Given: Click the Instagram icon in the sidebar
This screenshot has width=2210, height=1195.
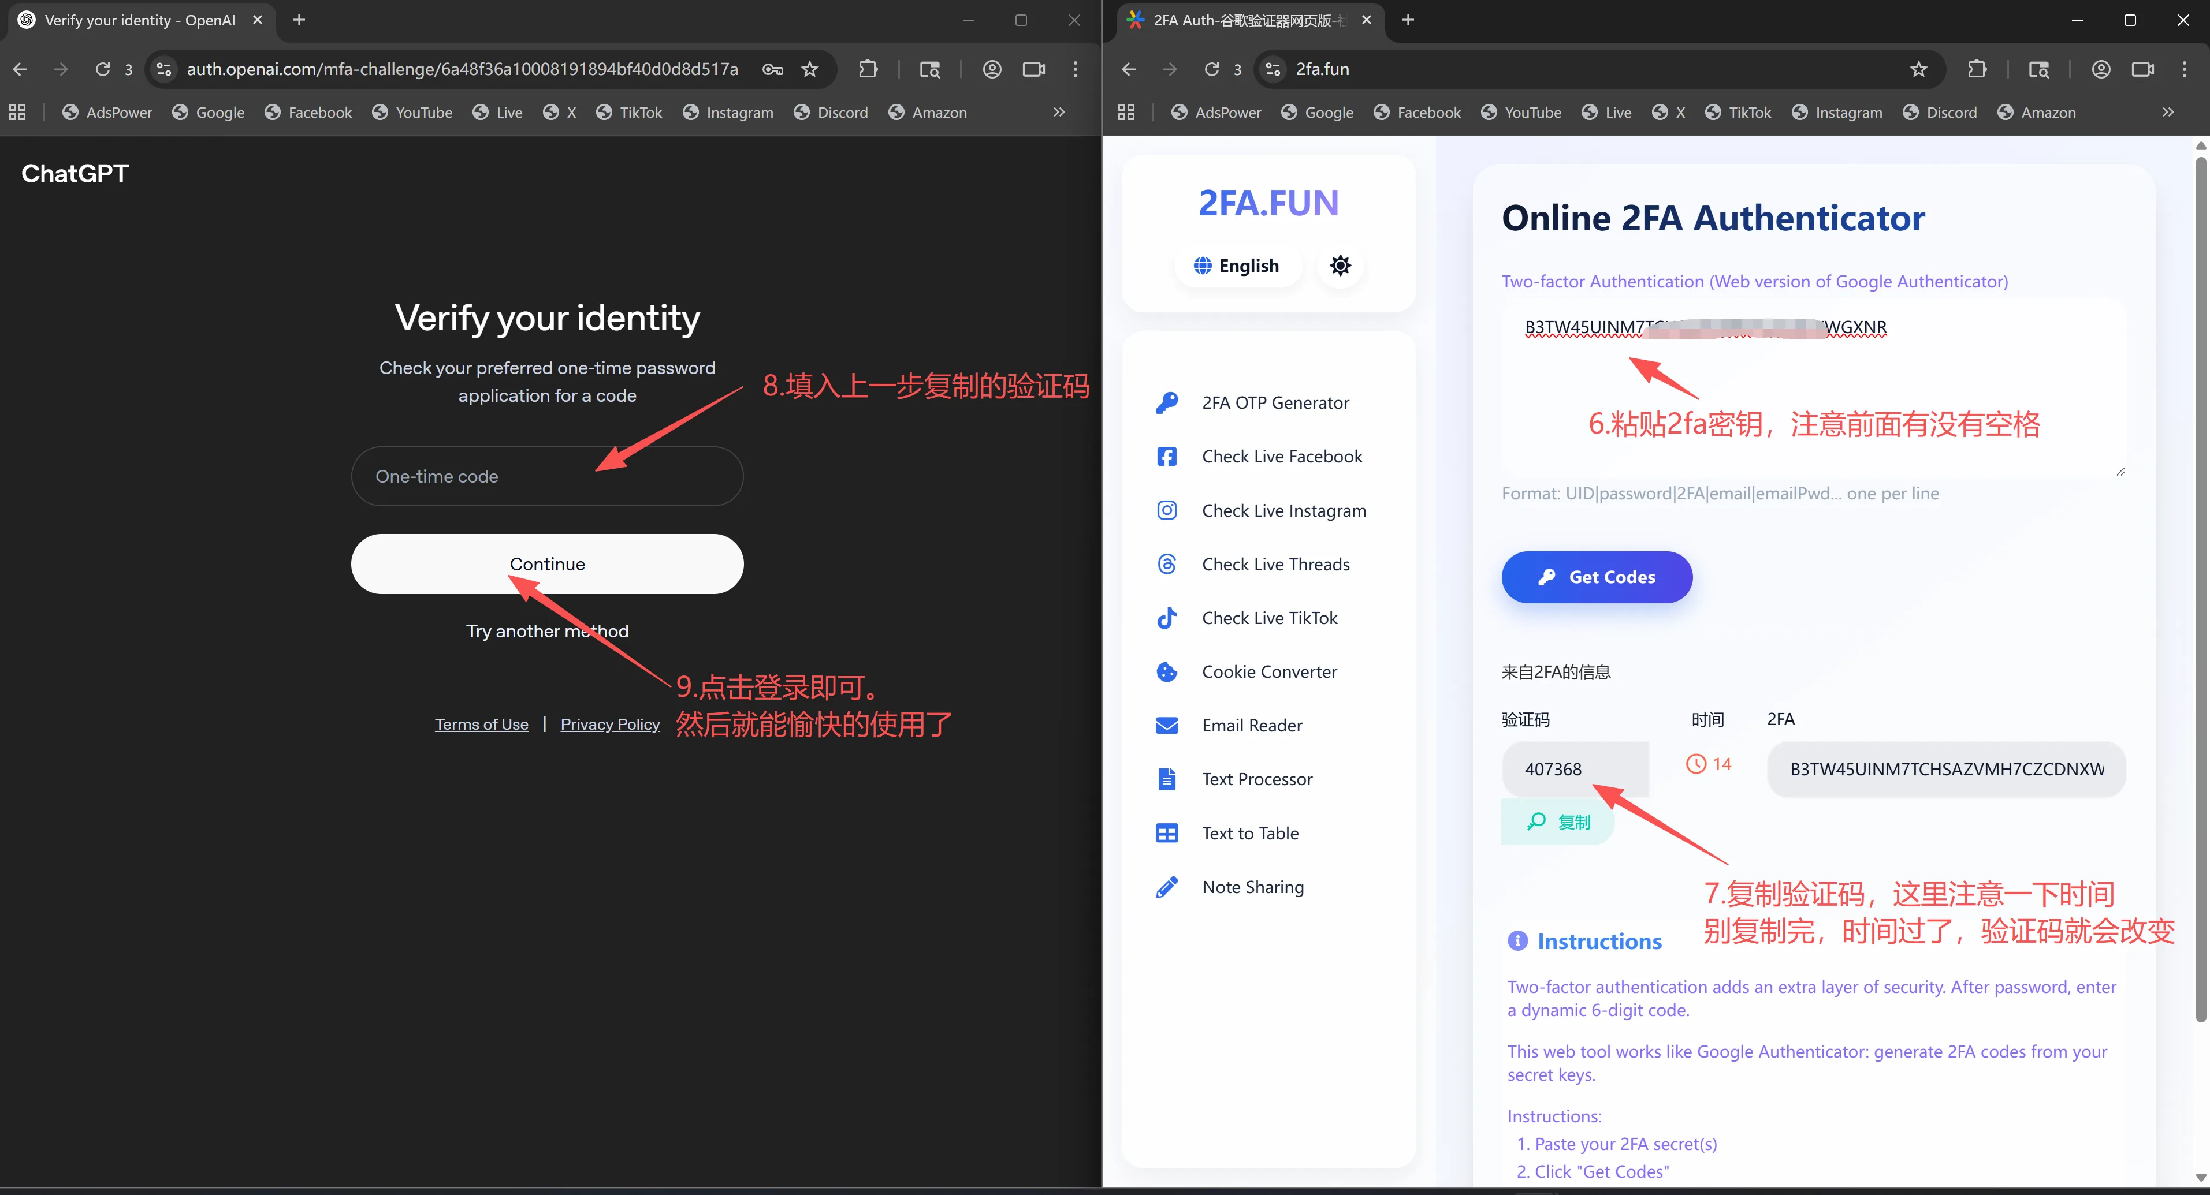Looking at the screenshot, I should coord(1167,511).
